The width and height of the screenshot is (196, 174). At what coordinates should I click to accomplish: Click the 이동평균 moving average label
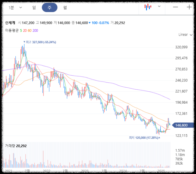[12, 30]
